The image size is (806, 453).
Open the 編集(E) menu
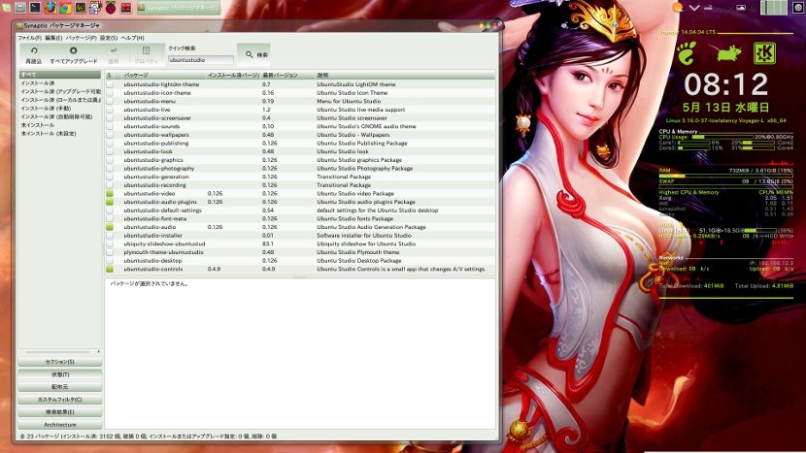tap(53, 38)
